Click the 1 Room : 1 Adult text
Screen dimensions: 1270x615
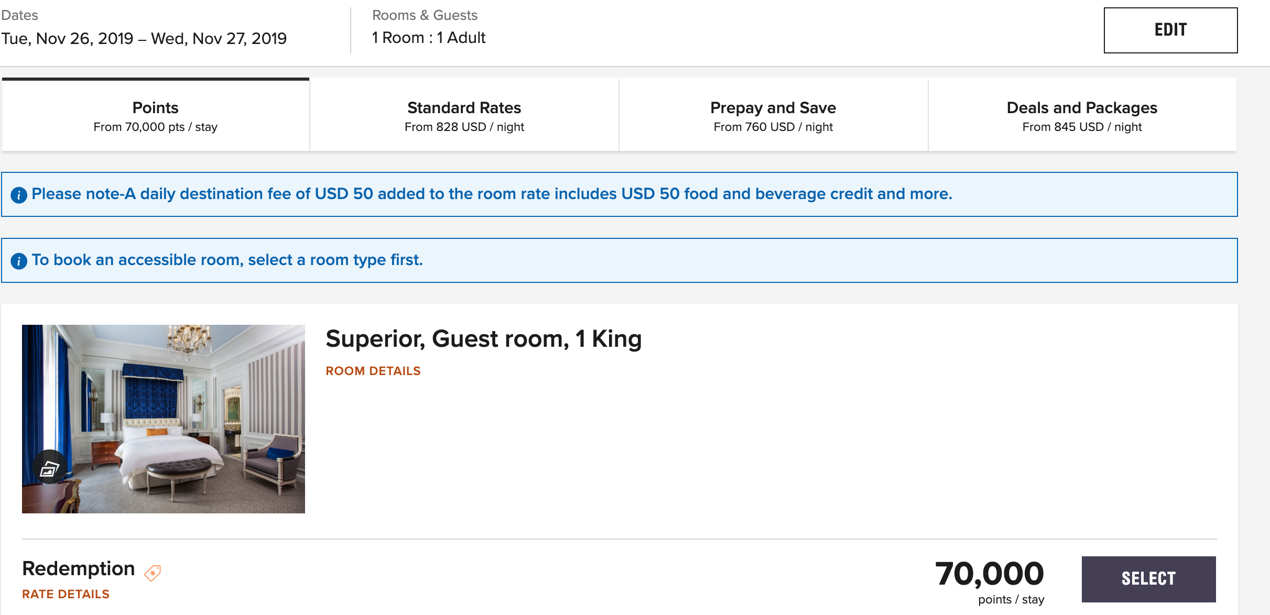428,37
